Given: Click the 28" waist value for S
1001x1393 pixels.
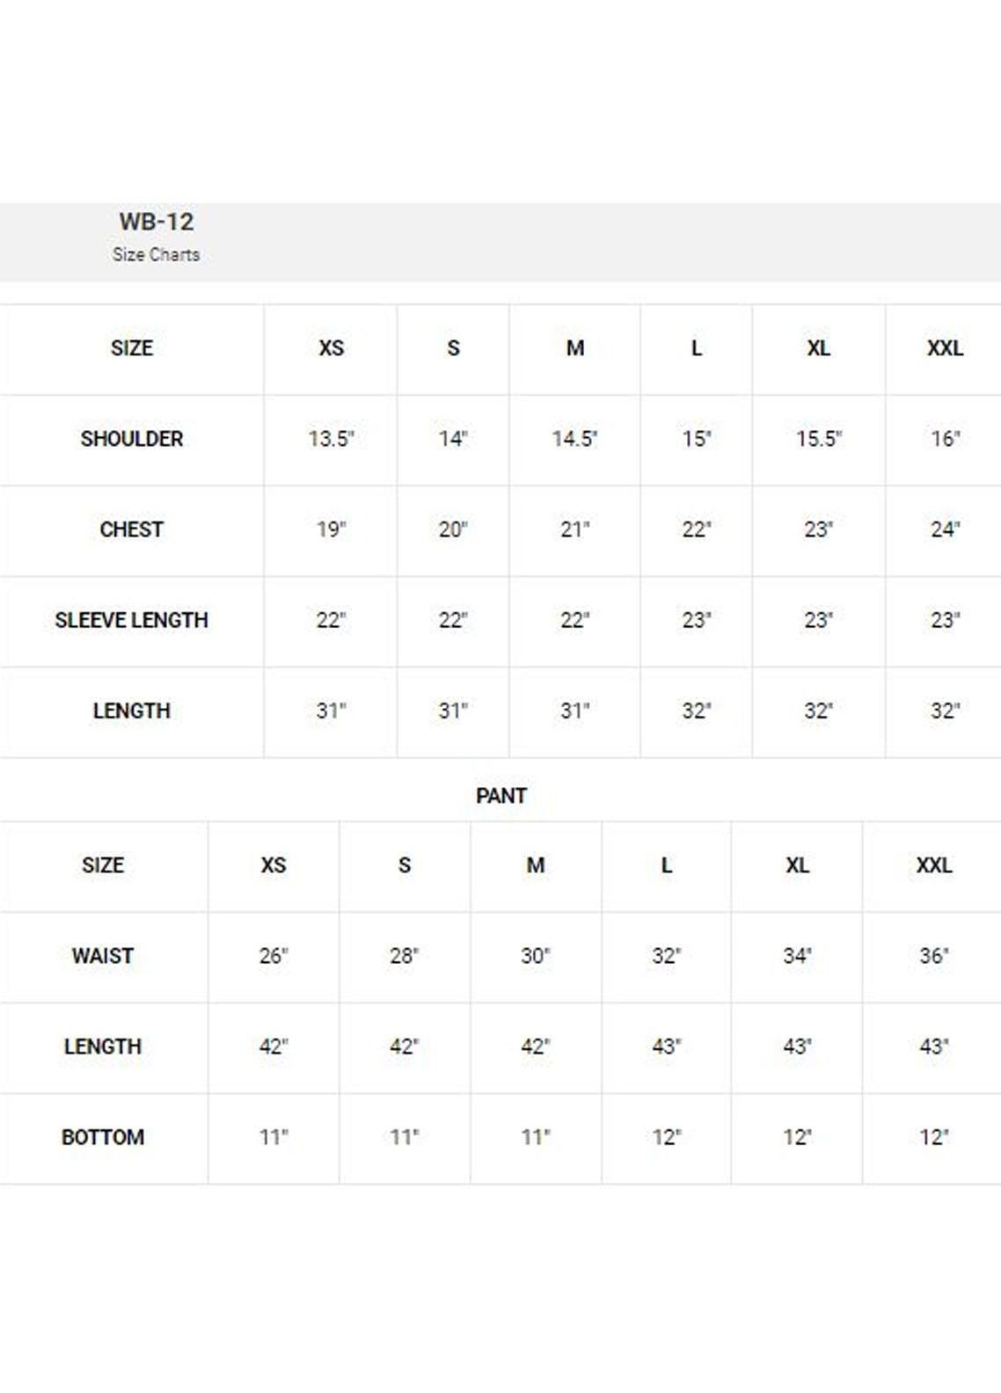Looking at the screenshot, I should pyautogui.click(x=404, y=956).
